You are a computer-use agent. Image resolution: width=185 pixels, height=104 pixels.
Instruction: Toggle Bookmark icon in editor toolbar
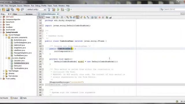[x=88, y=17]
